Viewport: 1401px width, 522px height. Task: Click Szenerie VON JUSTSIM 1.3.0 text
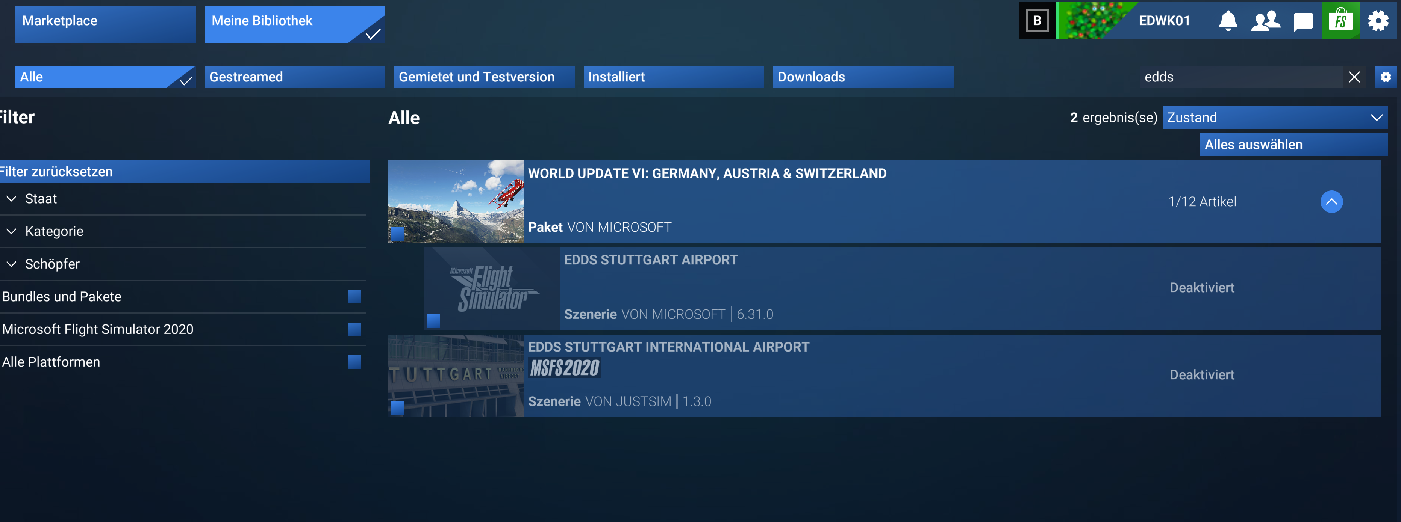[x=619, y=401]
